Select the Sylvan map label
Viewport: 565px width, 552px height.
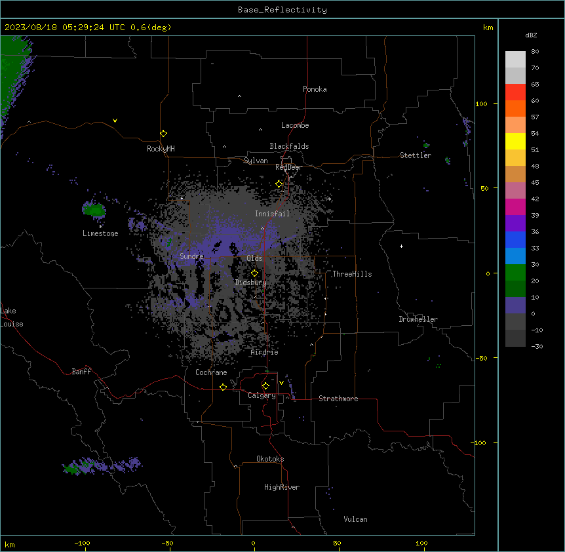click(256, 161)
